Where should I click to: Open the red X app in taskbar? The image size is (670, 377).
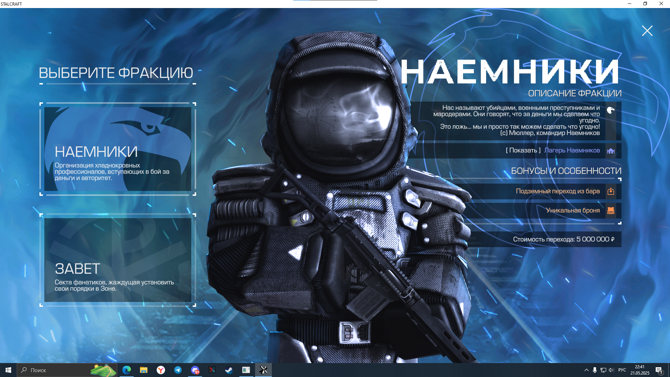coord(212,370)
